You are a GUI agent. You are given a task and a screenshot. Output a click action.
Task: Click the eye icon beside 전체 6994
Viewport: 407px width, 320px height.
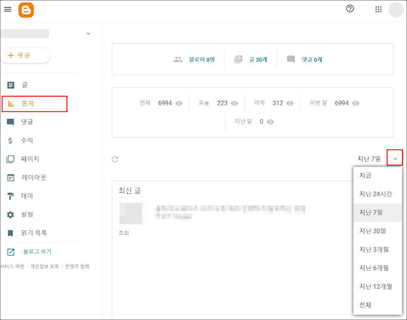pyautogui.click(x=179, y=103)
